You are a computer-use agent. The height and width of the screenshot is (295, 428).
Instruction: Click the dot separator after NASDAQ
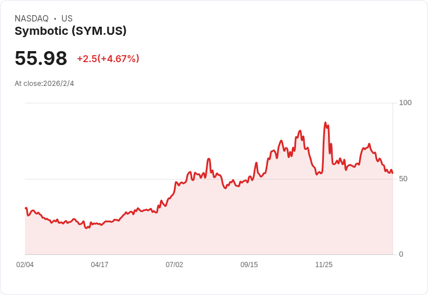pos(55,19)
